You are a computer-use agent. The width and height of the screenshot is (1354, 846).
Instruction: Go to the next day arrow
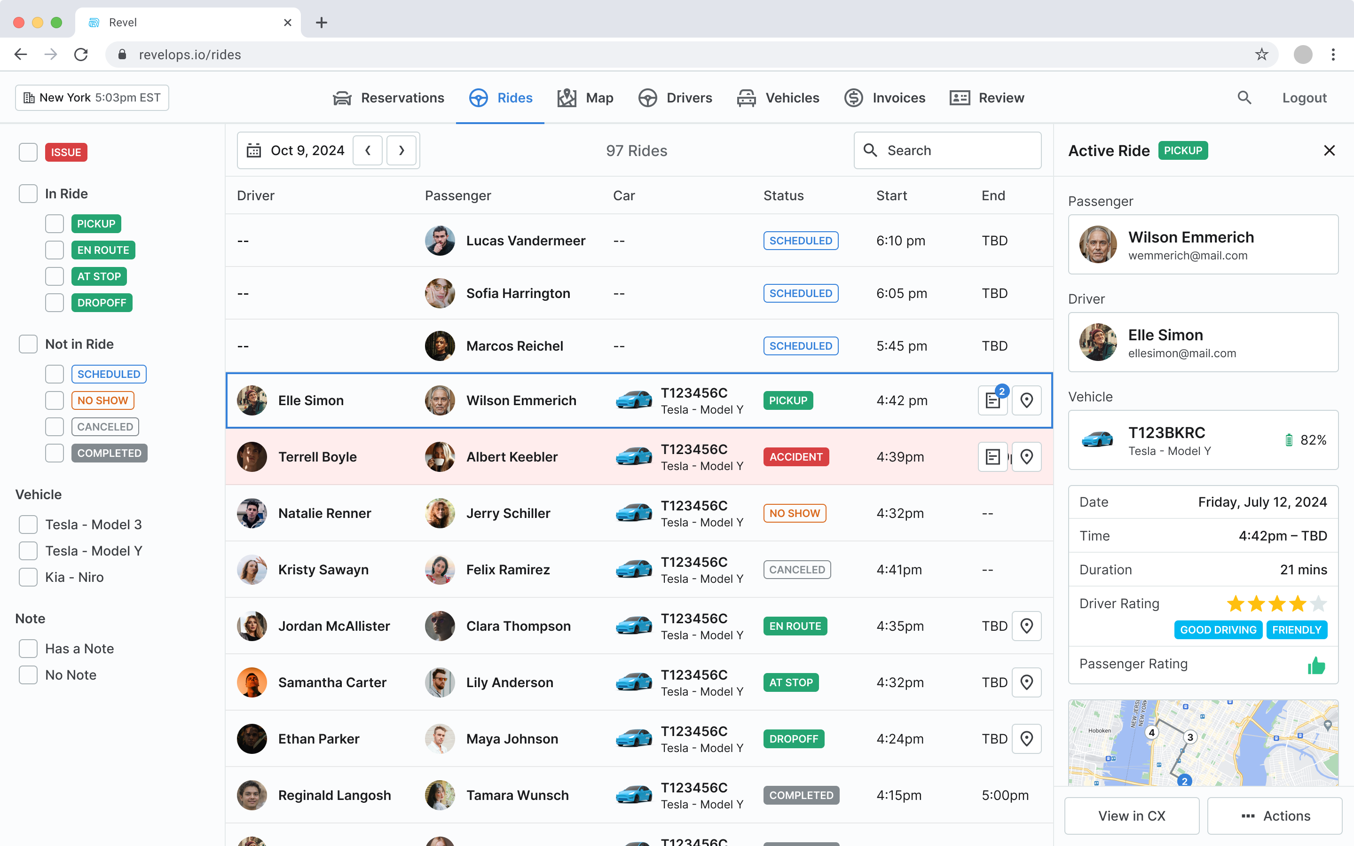[x=401, y=150]
